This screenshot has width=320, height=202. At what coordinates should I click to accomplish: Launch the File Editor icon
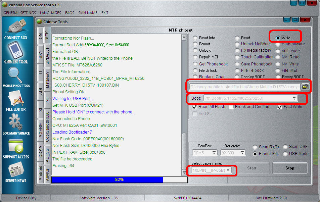coord(16,99)
